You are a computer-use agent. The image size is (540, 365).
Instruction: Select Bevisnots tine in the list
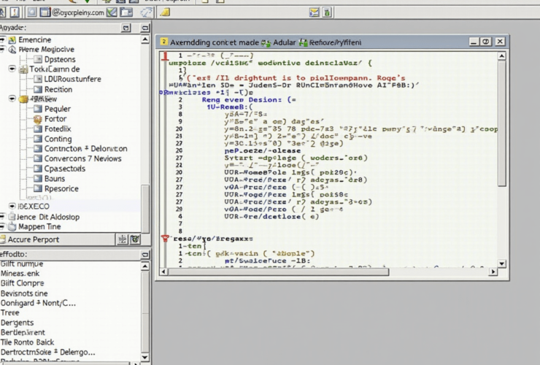[x=24, y=293]
